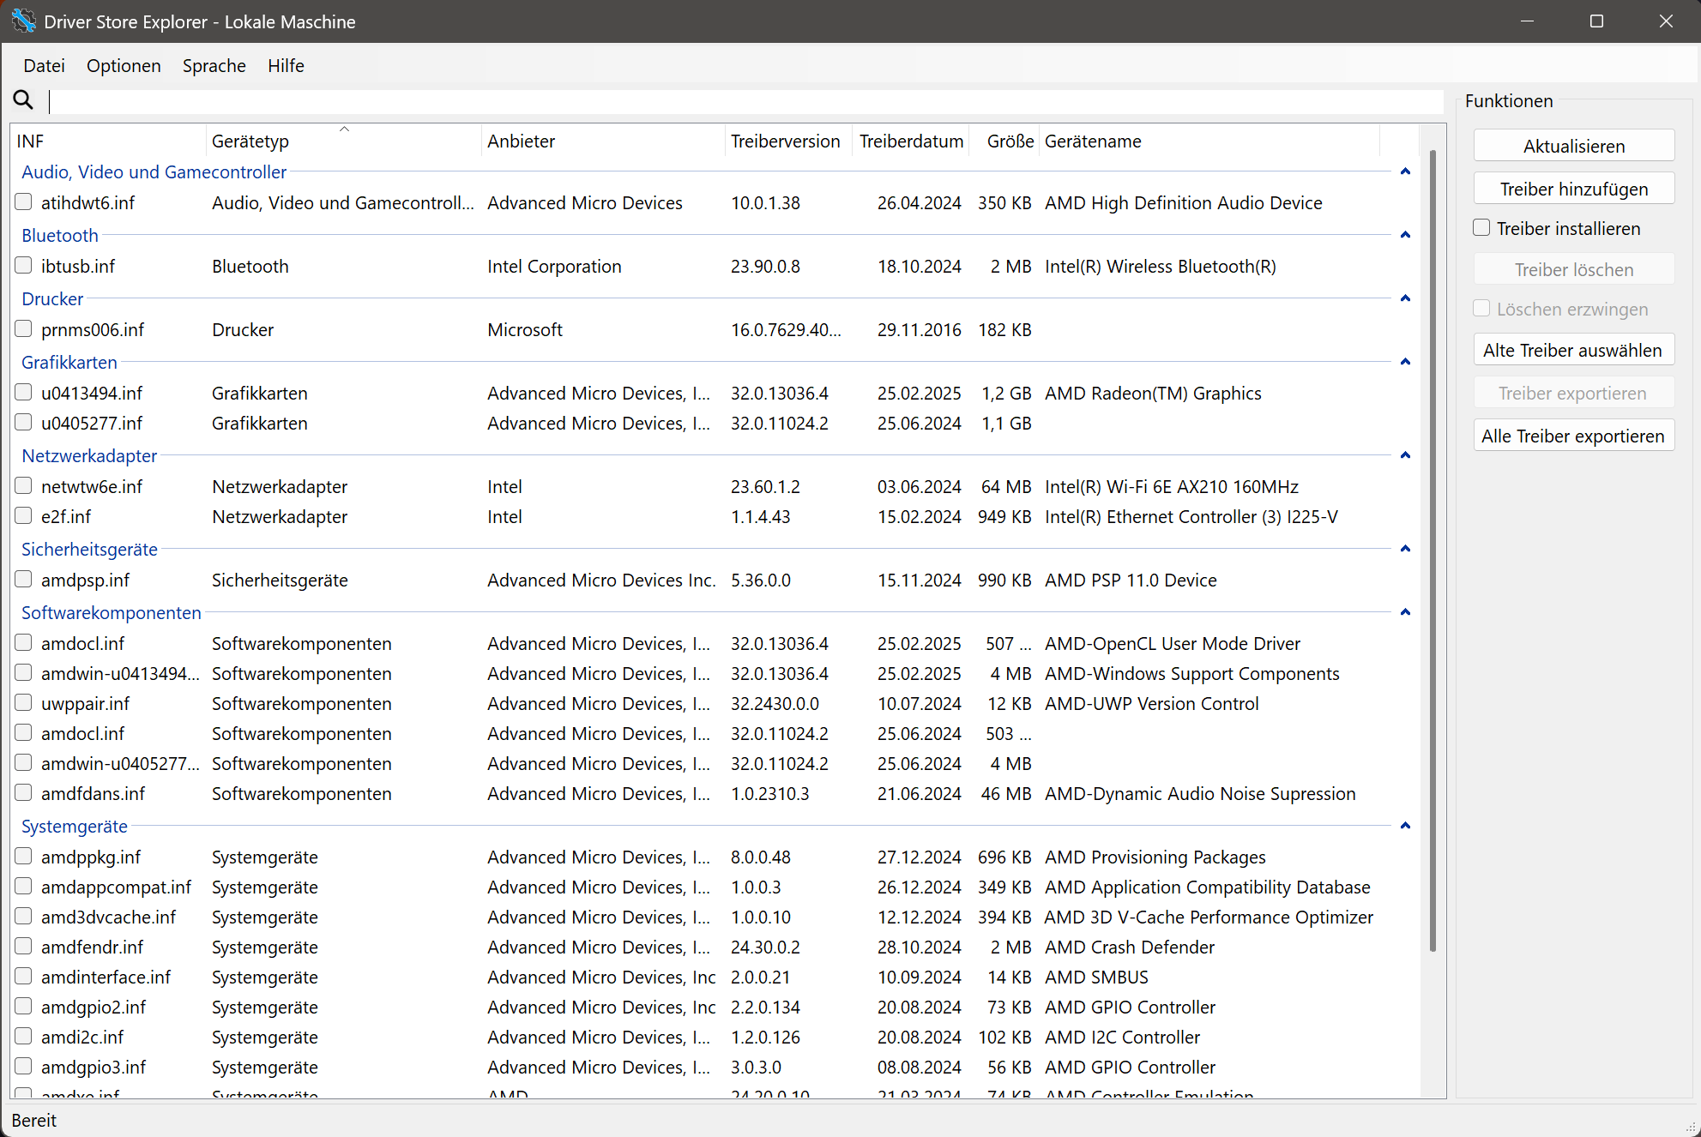1701x1137 pixels.
Task: Click the magnifier search icon
Action: click(23, 100)
